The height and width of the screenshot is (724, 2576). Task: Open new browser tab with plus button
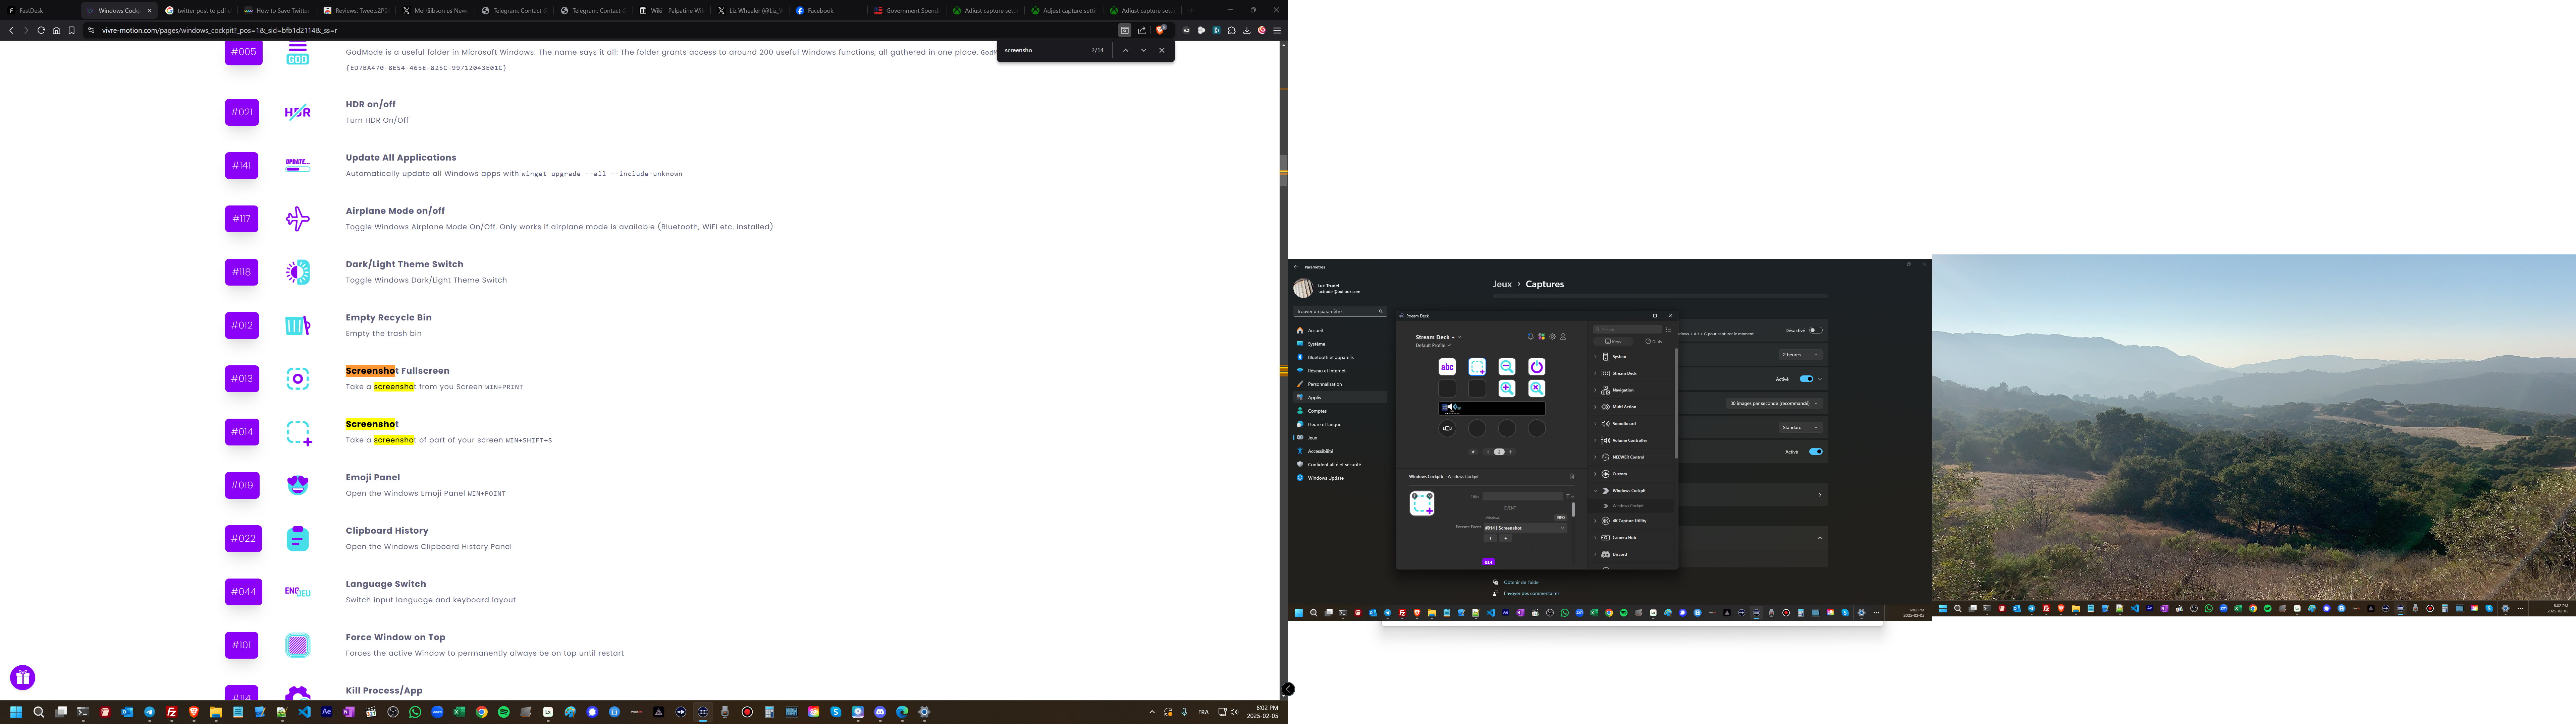tap(1191, 10)
